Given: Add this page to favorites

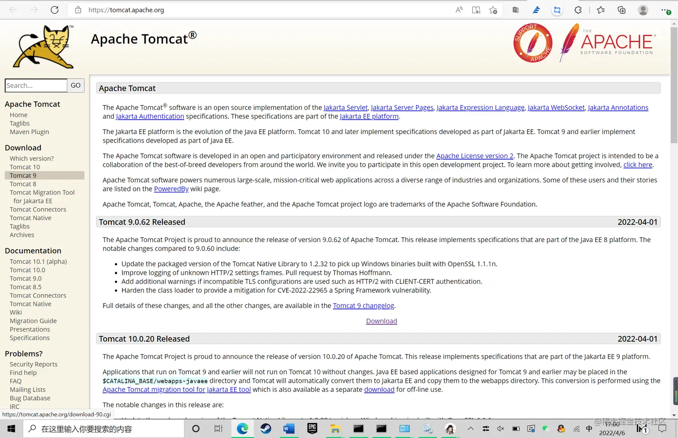Looking at the screenshot, I should 493,10.
